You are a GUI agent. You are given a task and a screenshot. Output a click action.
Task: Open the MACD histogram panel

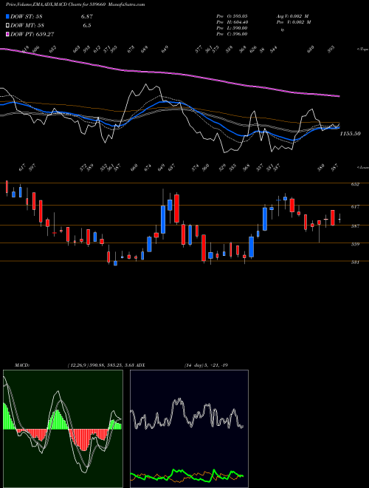[x=63, y=429]
